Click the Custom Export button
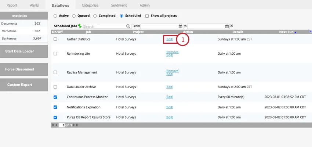The width and height of the screenshot is (312, 147). point(24,85)
